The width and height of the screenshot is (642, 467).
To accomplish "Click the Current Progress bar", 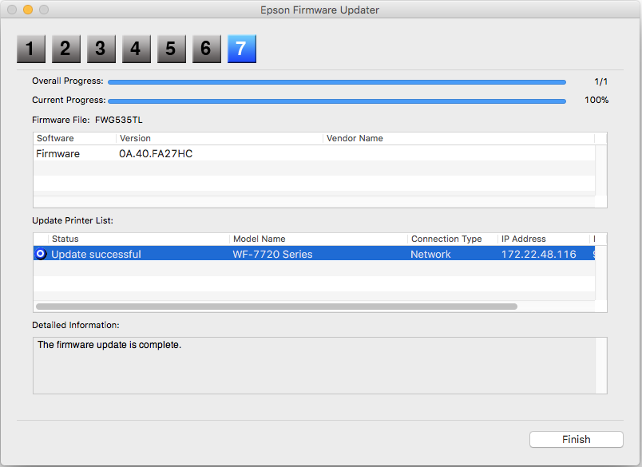I will 337,101.
